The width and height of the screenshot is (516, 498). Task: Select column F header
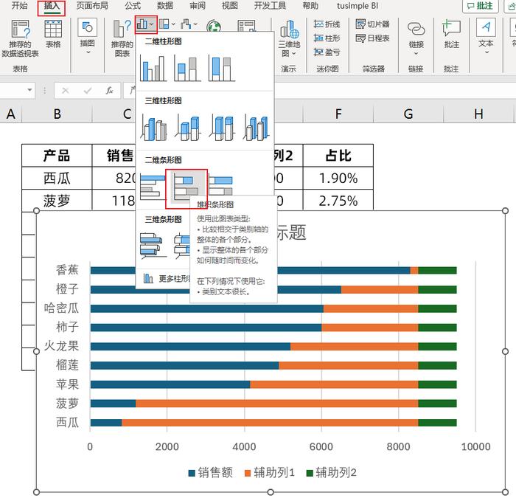[x=338, y=114]
